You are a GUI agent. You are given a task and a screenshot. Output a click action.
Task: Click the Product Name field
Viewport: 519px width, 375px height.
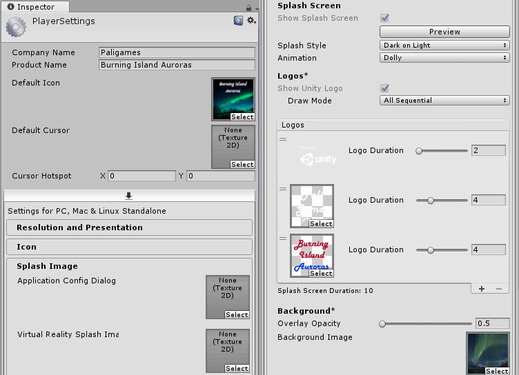[x=177, y=65]
